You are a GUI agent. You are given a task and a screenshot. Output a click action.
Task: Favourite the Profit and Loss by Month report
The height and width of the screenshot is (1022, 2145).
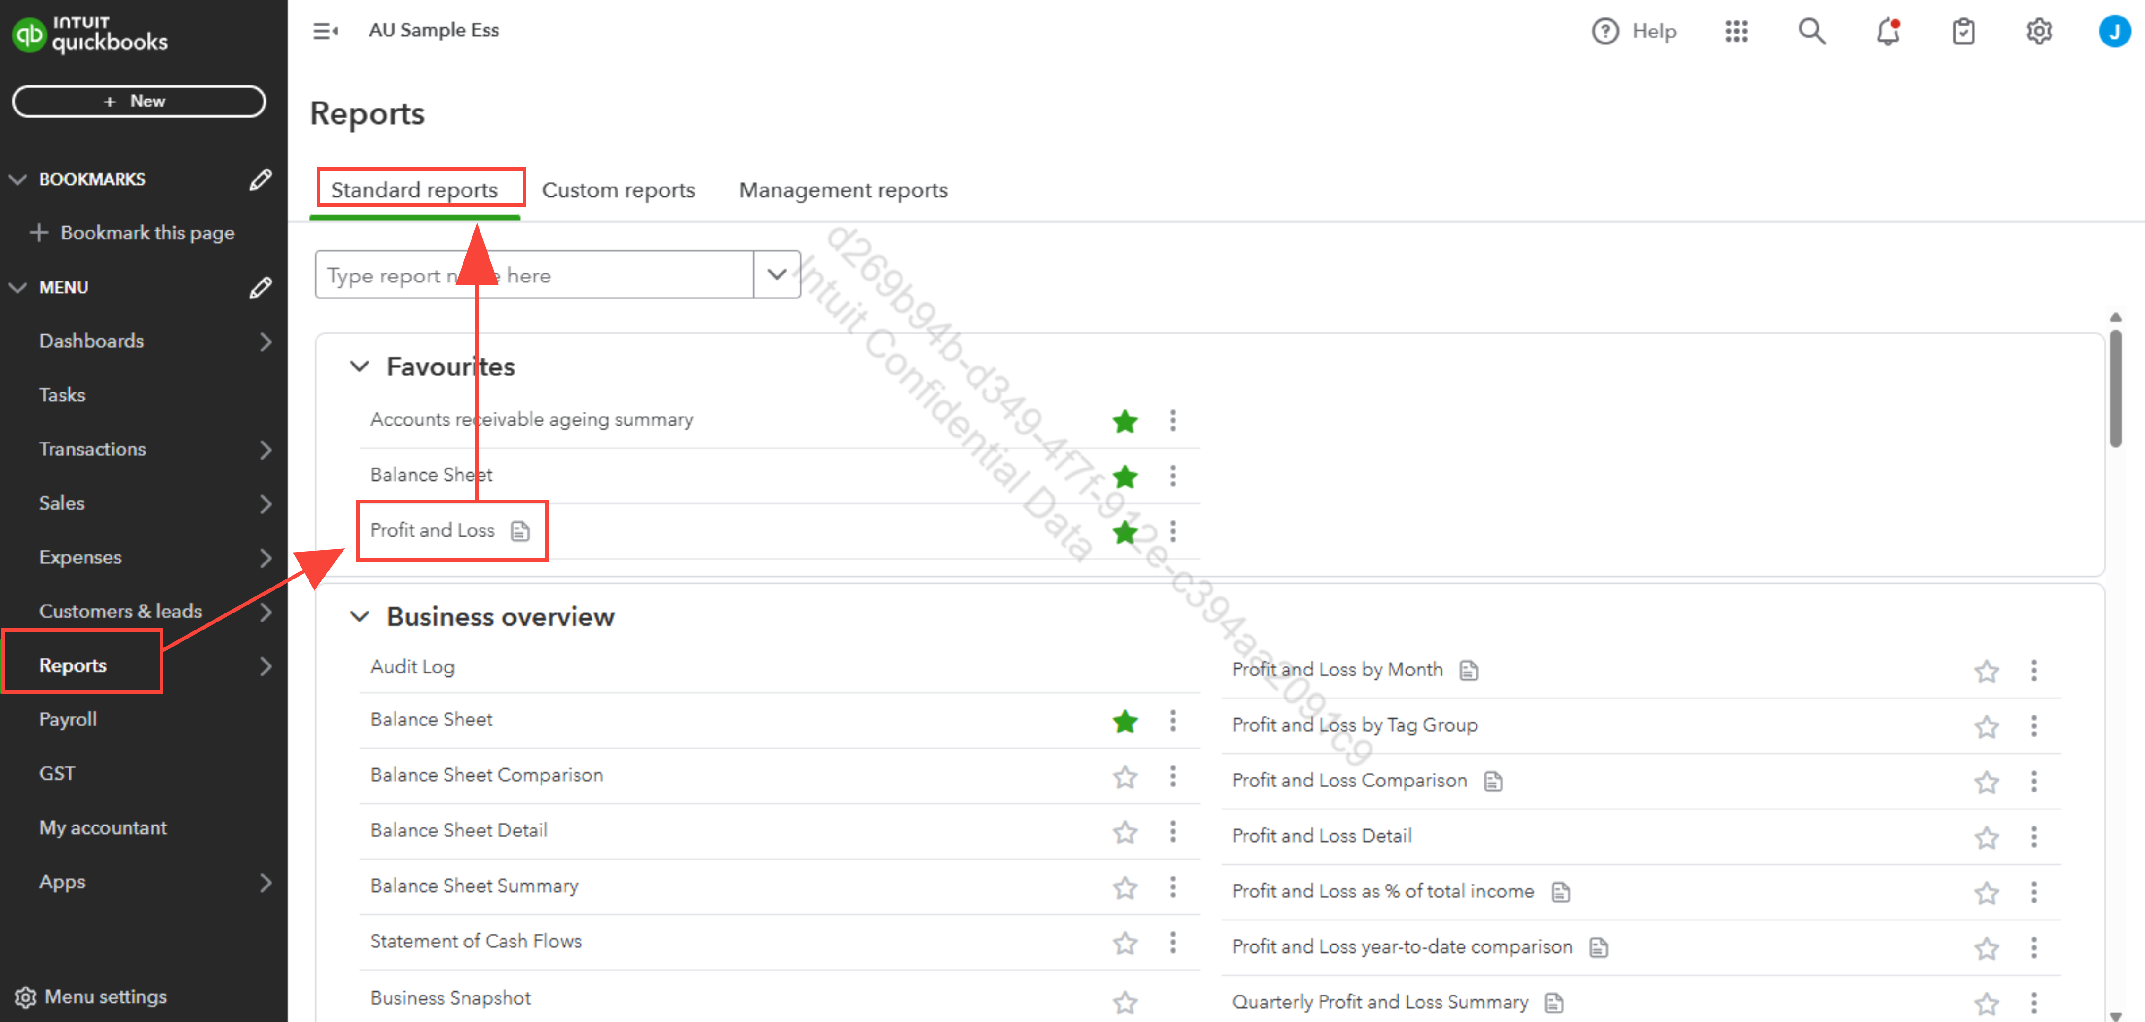[x=1987, y=672]
